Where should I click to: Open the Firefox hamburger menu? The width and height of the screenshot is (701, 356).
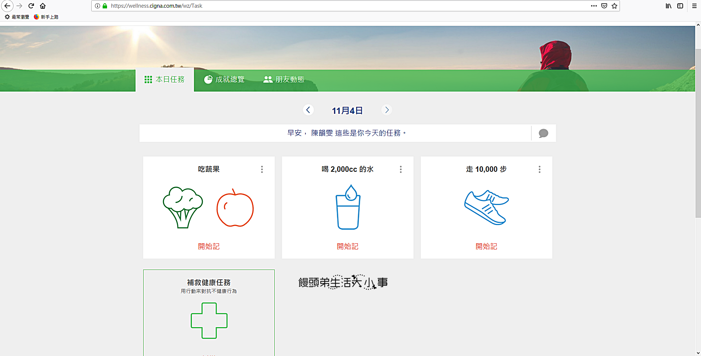click(694, 6)
